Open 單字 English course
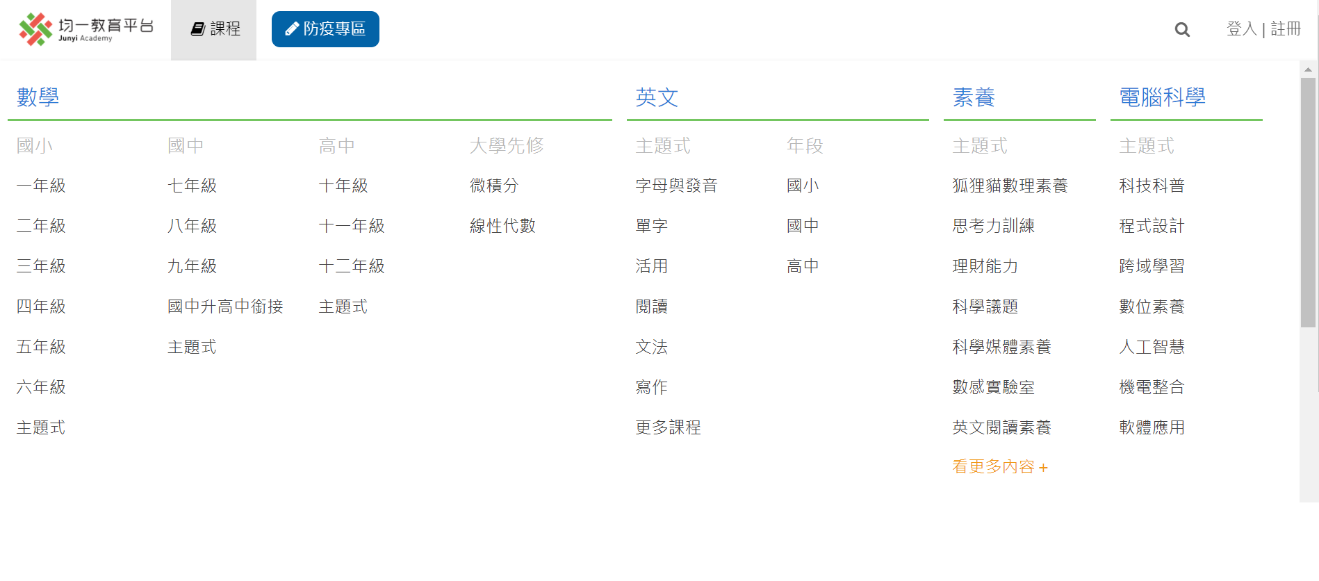The height and width of the screenshot is (581, 1319). [652, 226]
